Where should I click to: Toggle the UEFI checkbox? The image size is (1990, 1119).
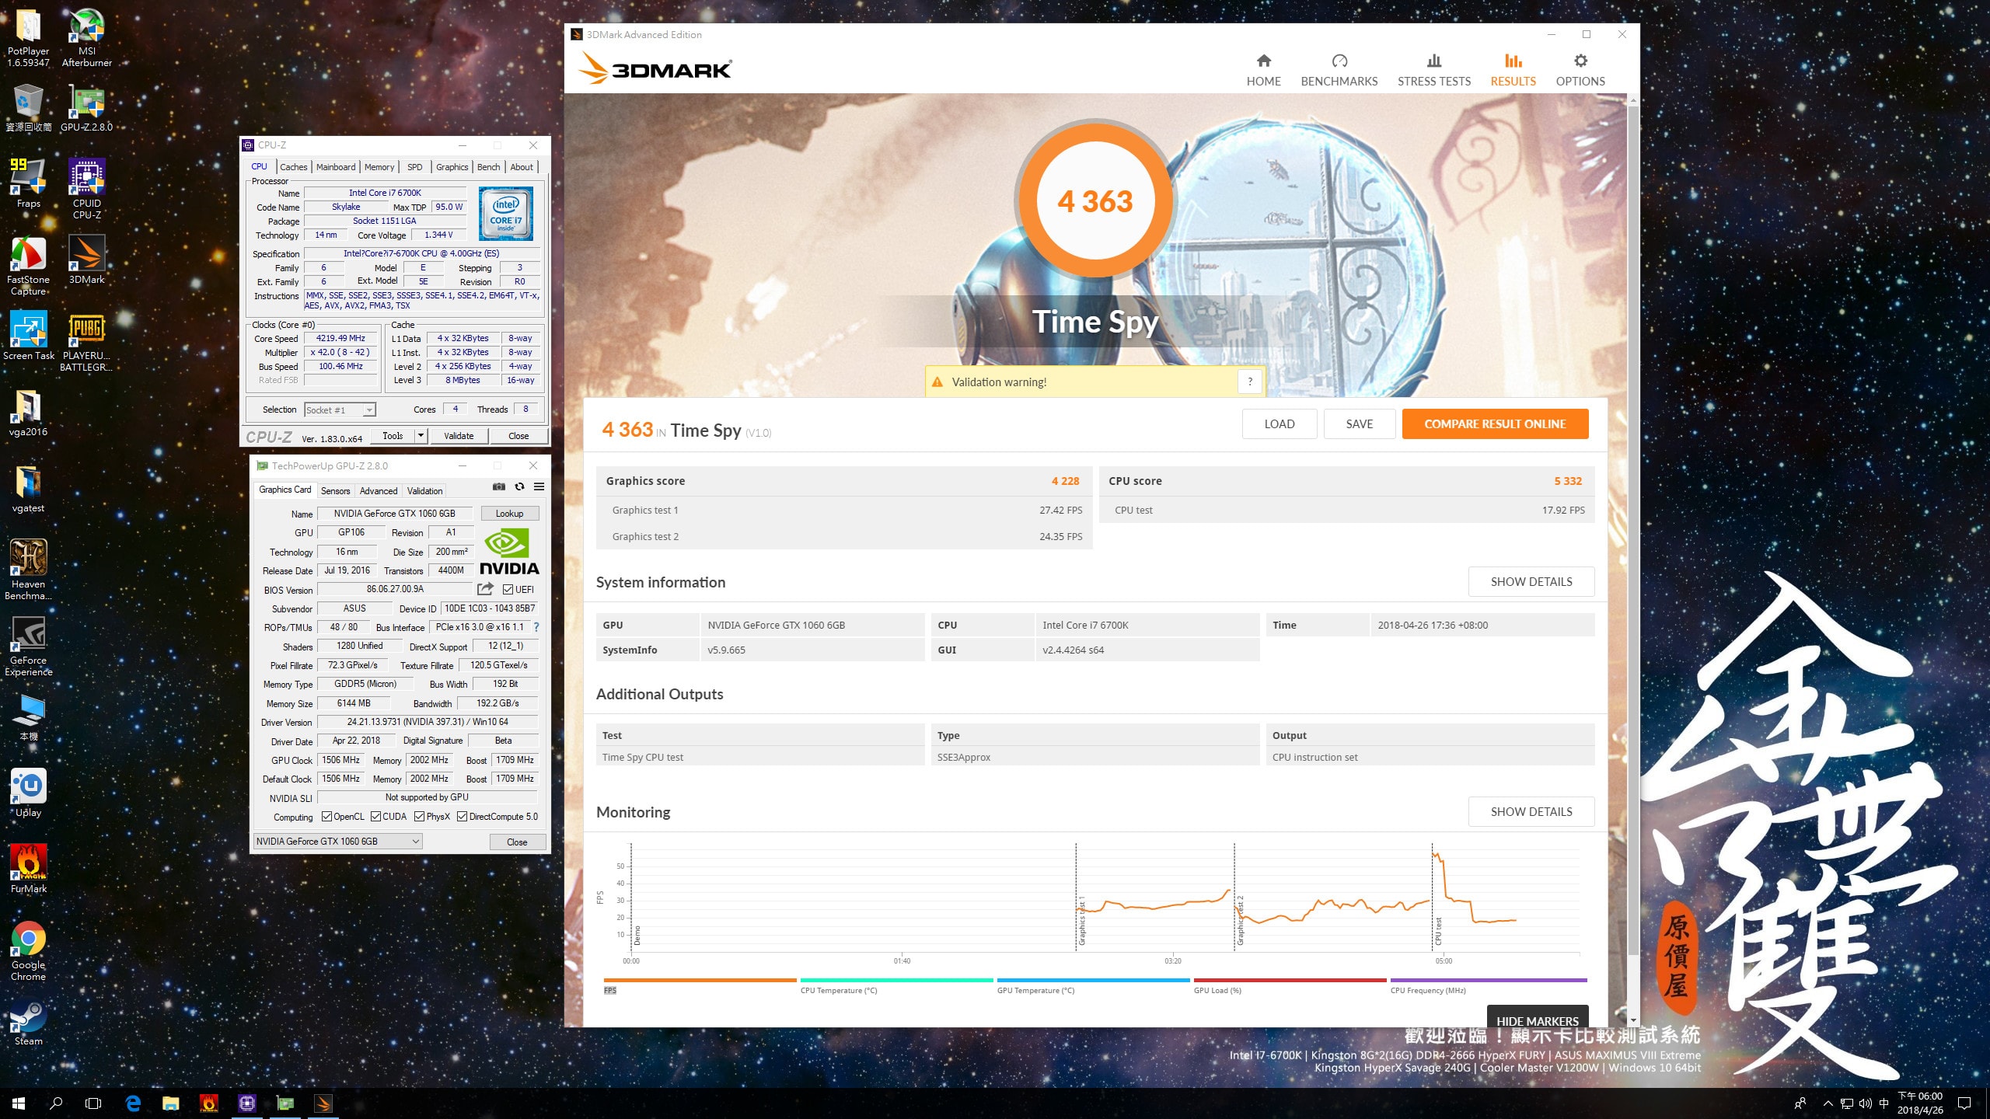508,590
